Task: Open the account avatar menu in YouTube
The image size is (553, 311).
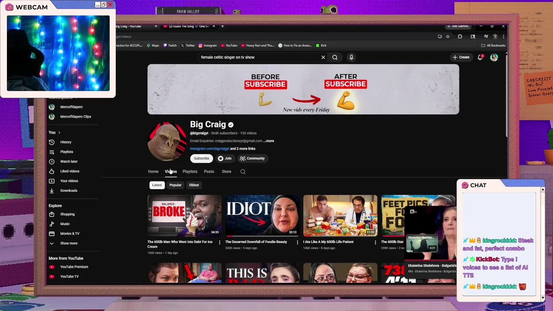Action: point(494,57)
